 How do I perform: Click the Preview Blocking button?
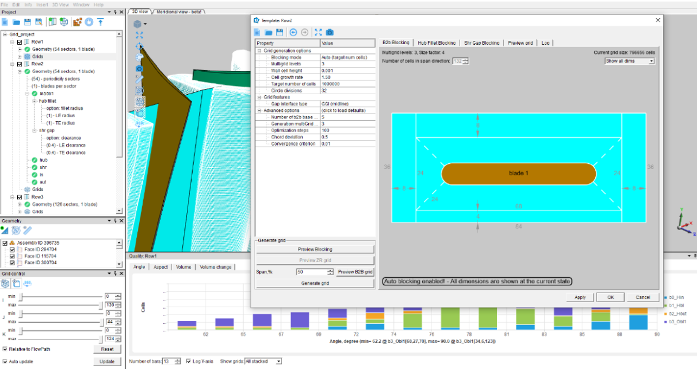click(314, 249)
